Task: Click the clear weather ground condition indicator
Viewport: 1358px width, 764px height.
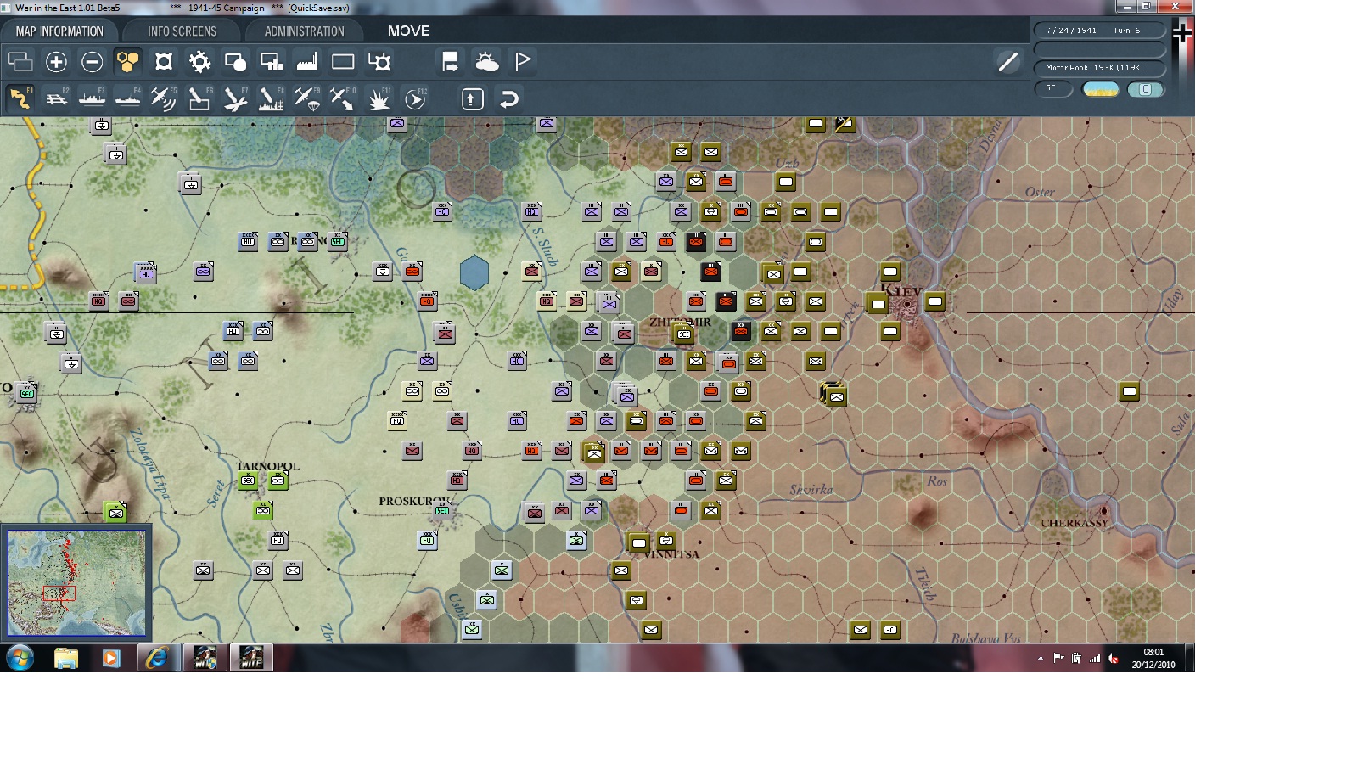Action: click(x=1101, y=89)
